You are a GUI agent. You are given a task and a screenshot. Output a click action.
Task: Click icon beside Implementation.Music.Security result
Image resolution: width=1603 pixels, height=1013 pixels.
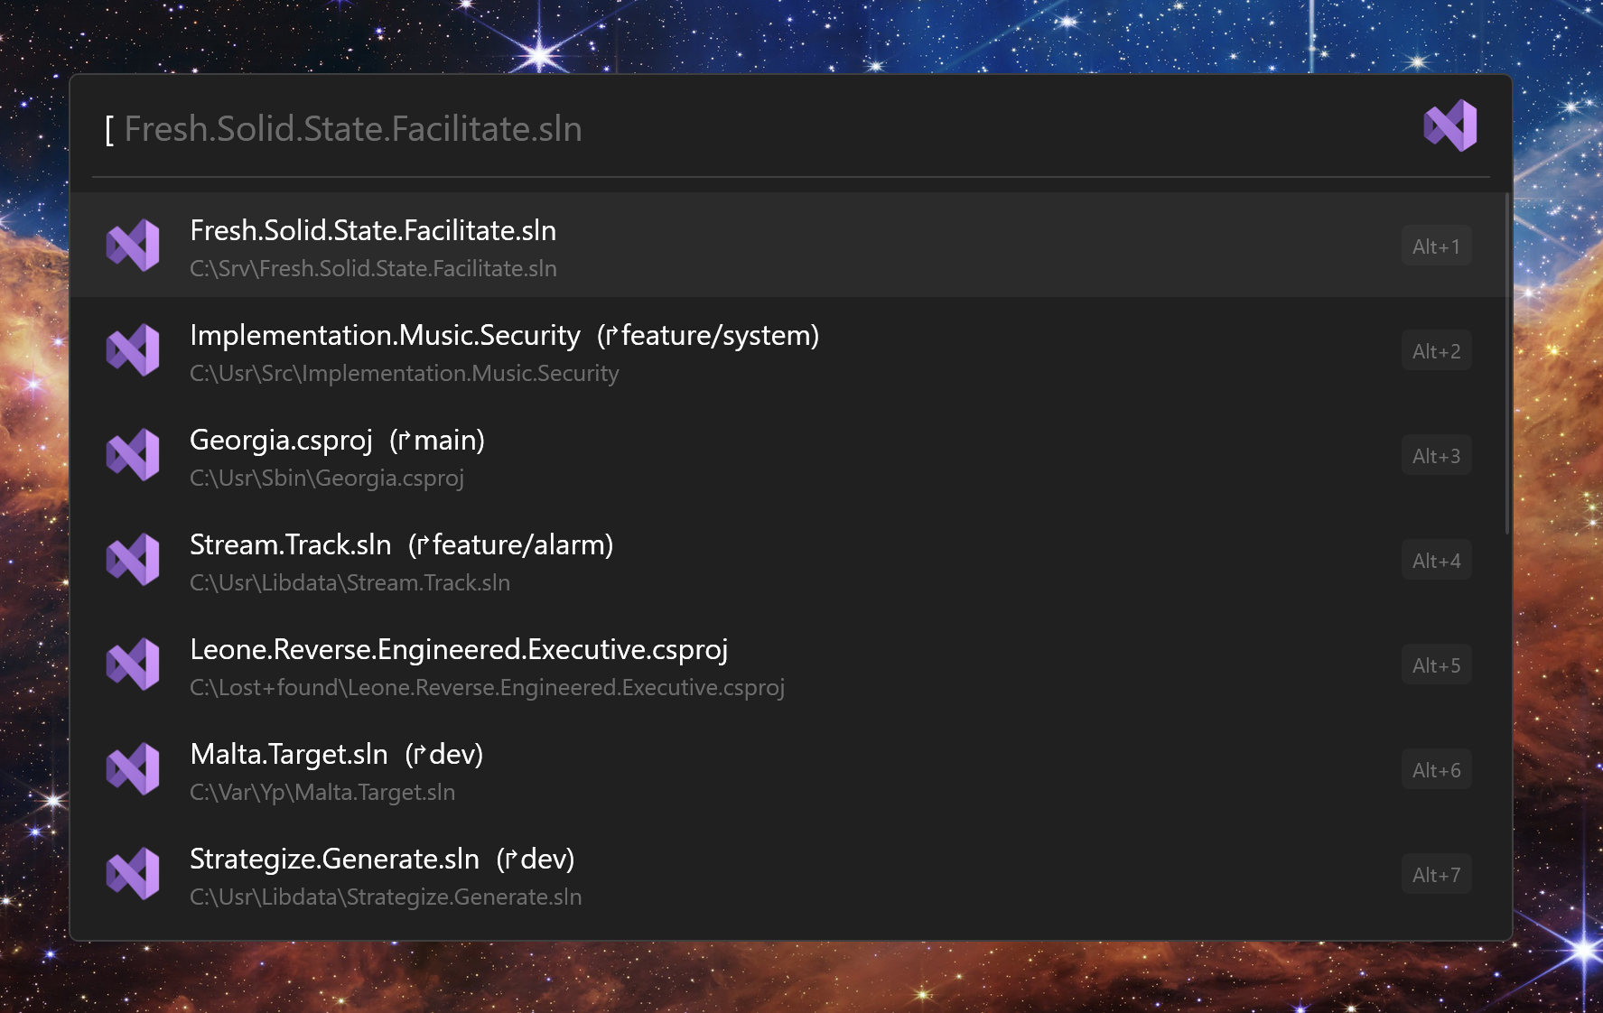(x=133, y=349)
